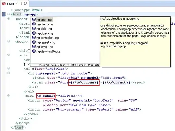Collapse the body element fold marker
The height and width of the screenshot is (131, 175).
tap(9, 41)
